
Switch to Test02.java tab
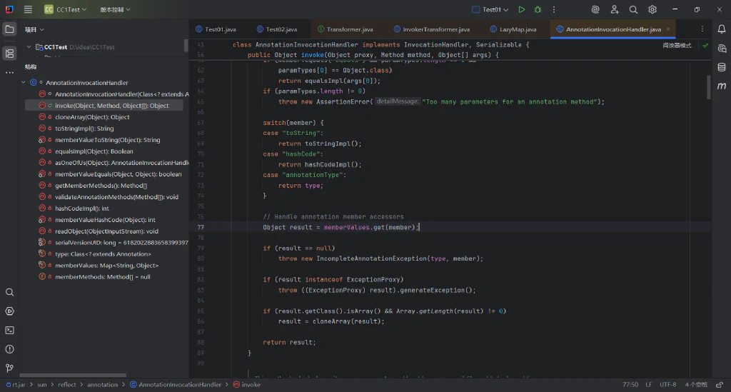[277, 29]
